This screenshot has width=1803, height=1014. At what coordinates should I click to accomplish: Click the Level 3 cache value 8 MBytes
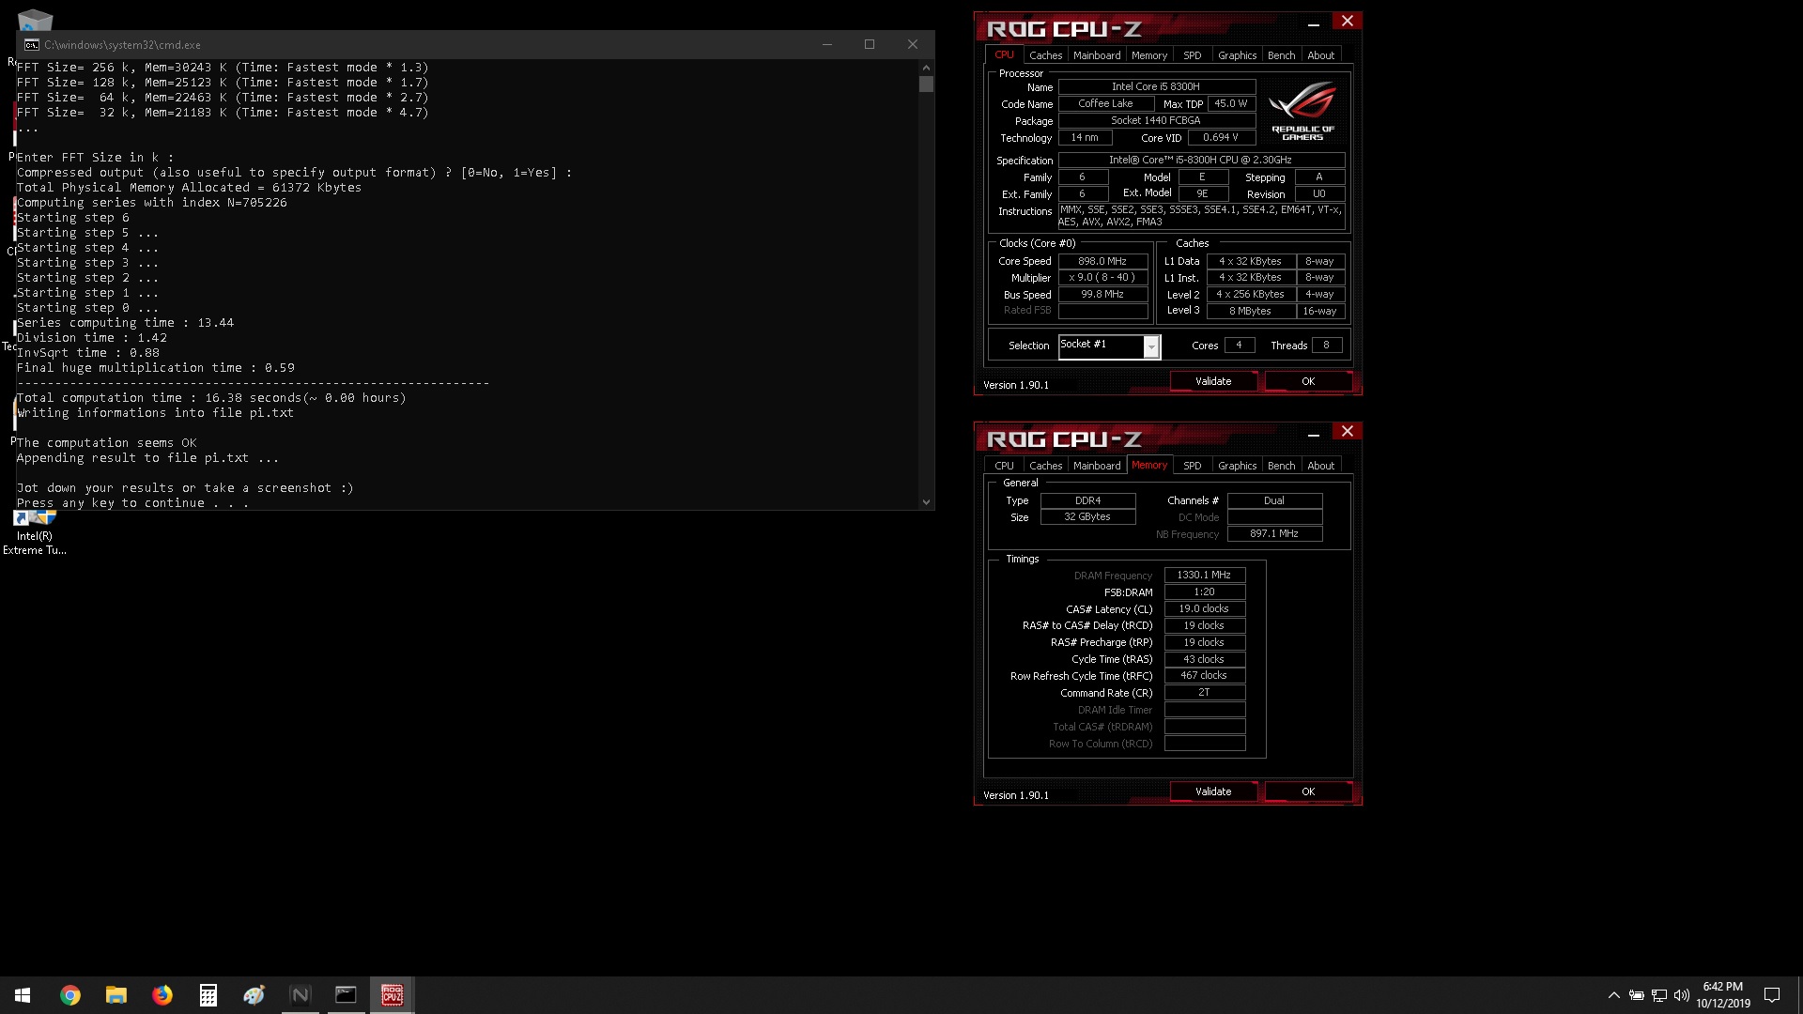(1251, 311)
